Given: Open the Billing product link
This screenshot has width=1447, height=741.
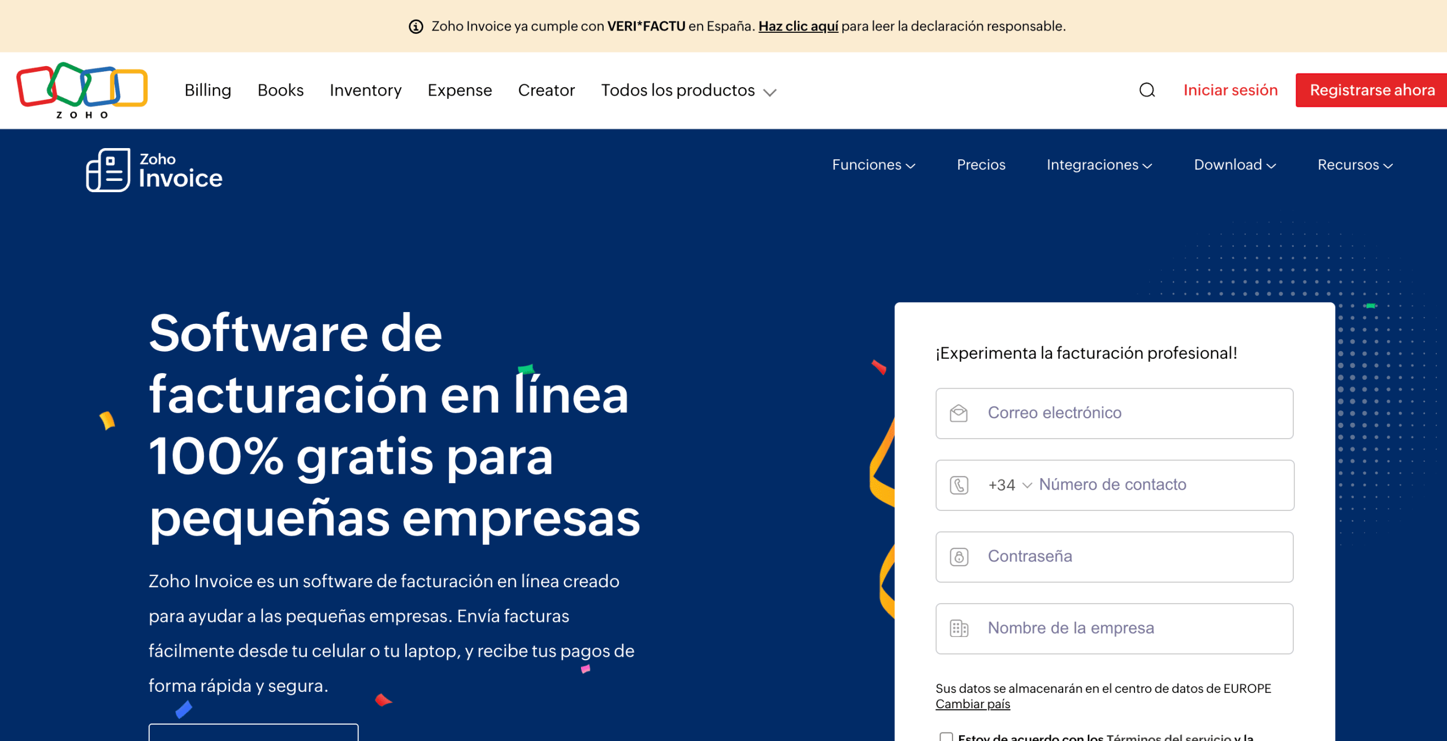Looking at the screenshot, I should coord(208,90).
